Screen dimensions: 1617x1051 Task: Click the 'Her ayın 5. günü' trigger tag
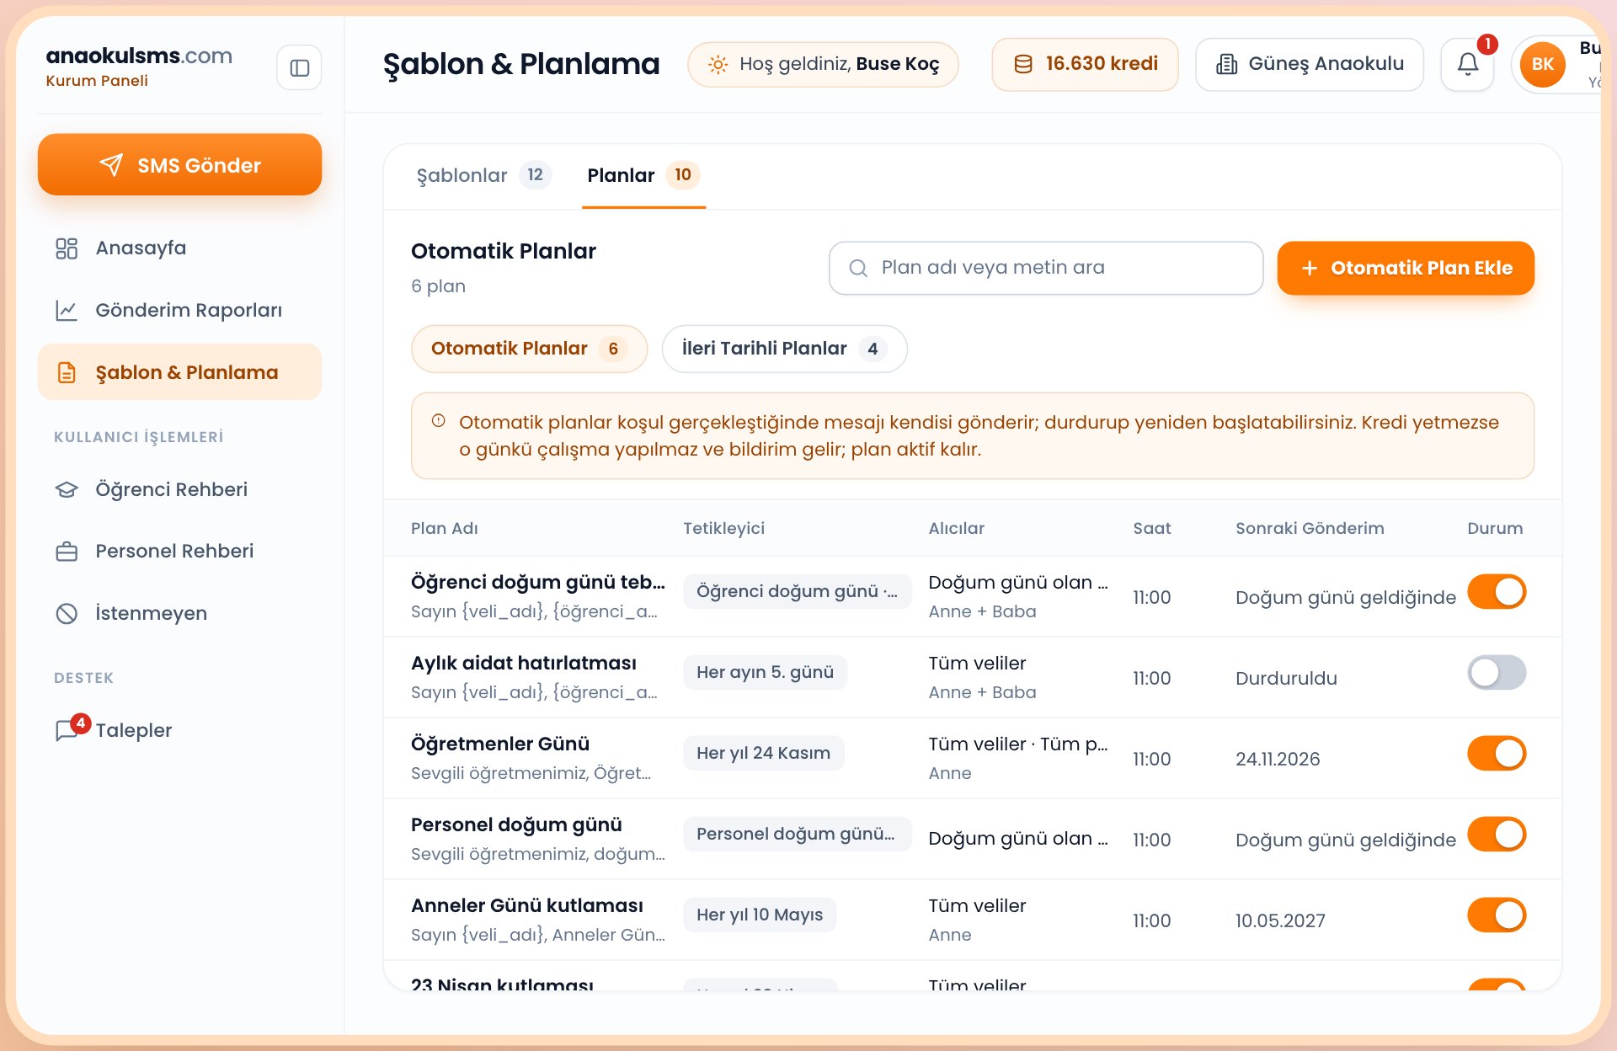point(765,672)
